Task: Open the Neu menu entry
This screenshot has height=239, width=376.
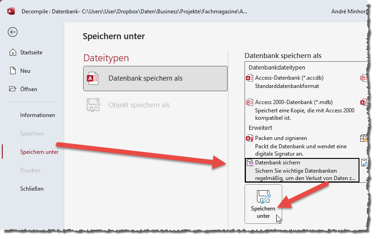Action: pyautogui.click(x=25, y=71)
